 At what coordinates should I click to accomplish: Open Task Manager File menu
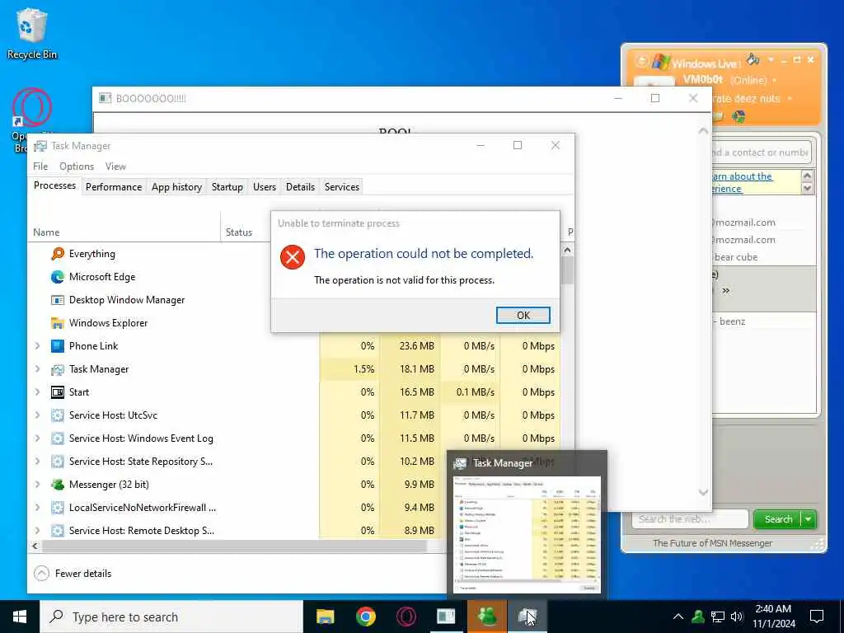pos(40,166)
